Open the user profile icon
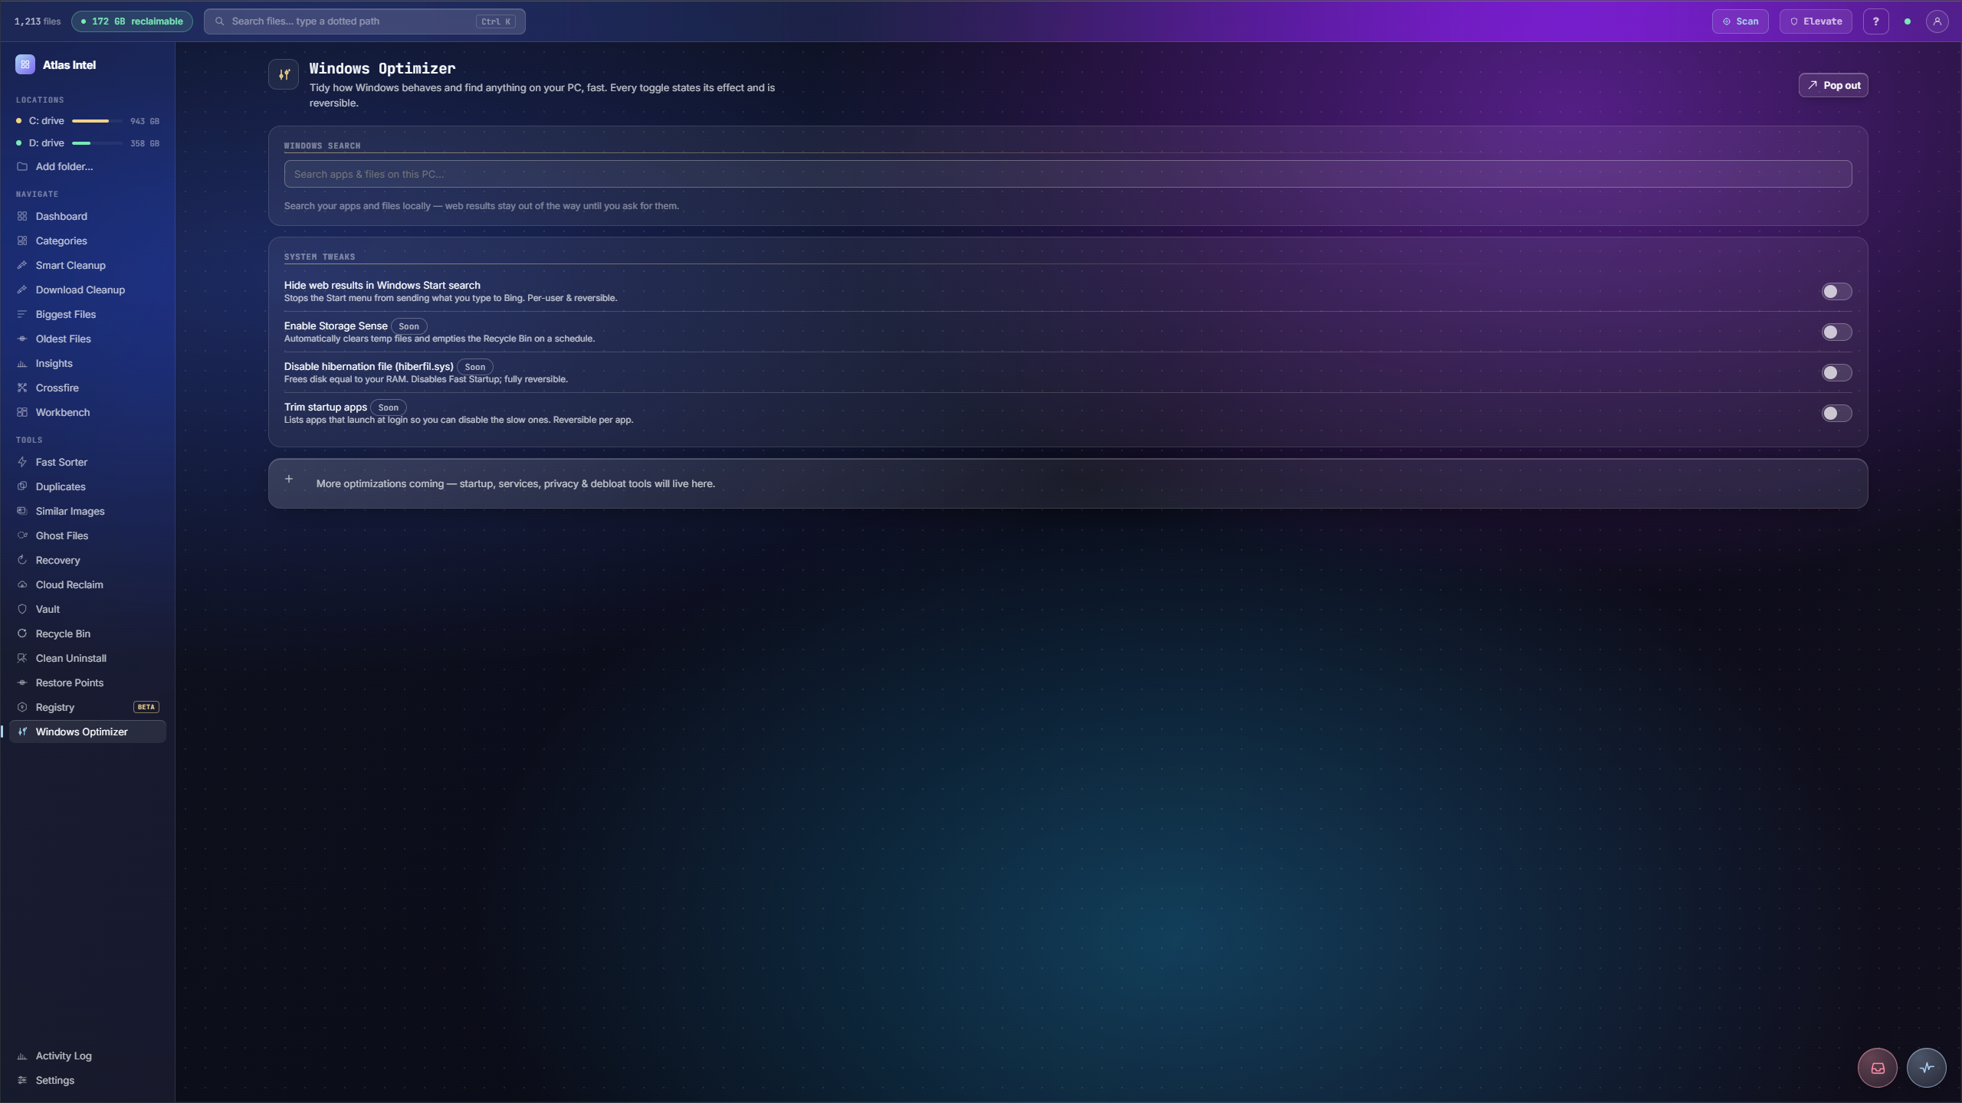This screenshot has height=1103, width=1962. [x=1937, y=21]
